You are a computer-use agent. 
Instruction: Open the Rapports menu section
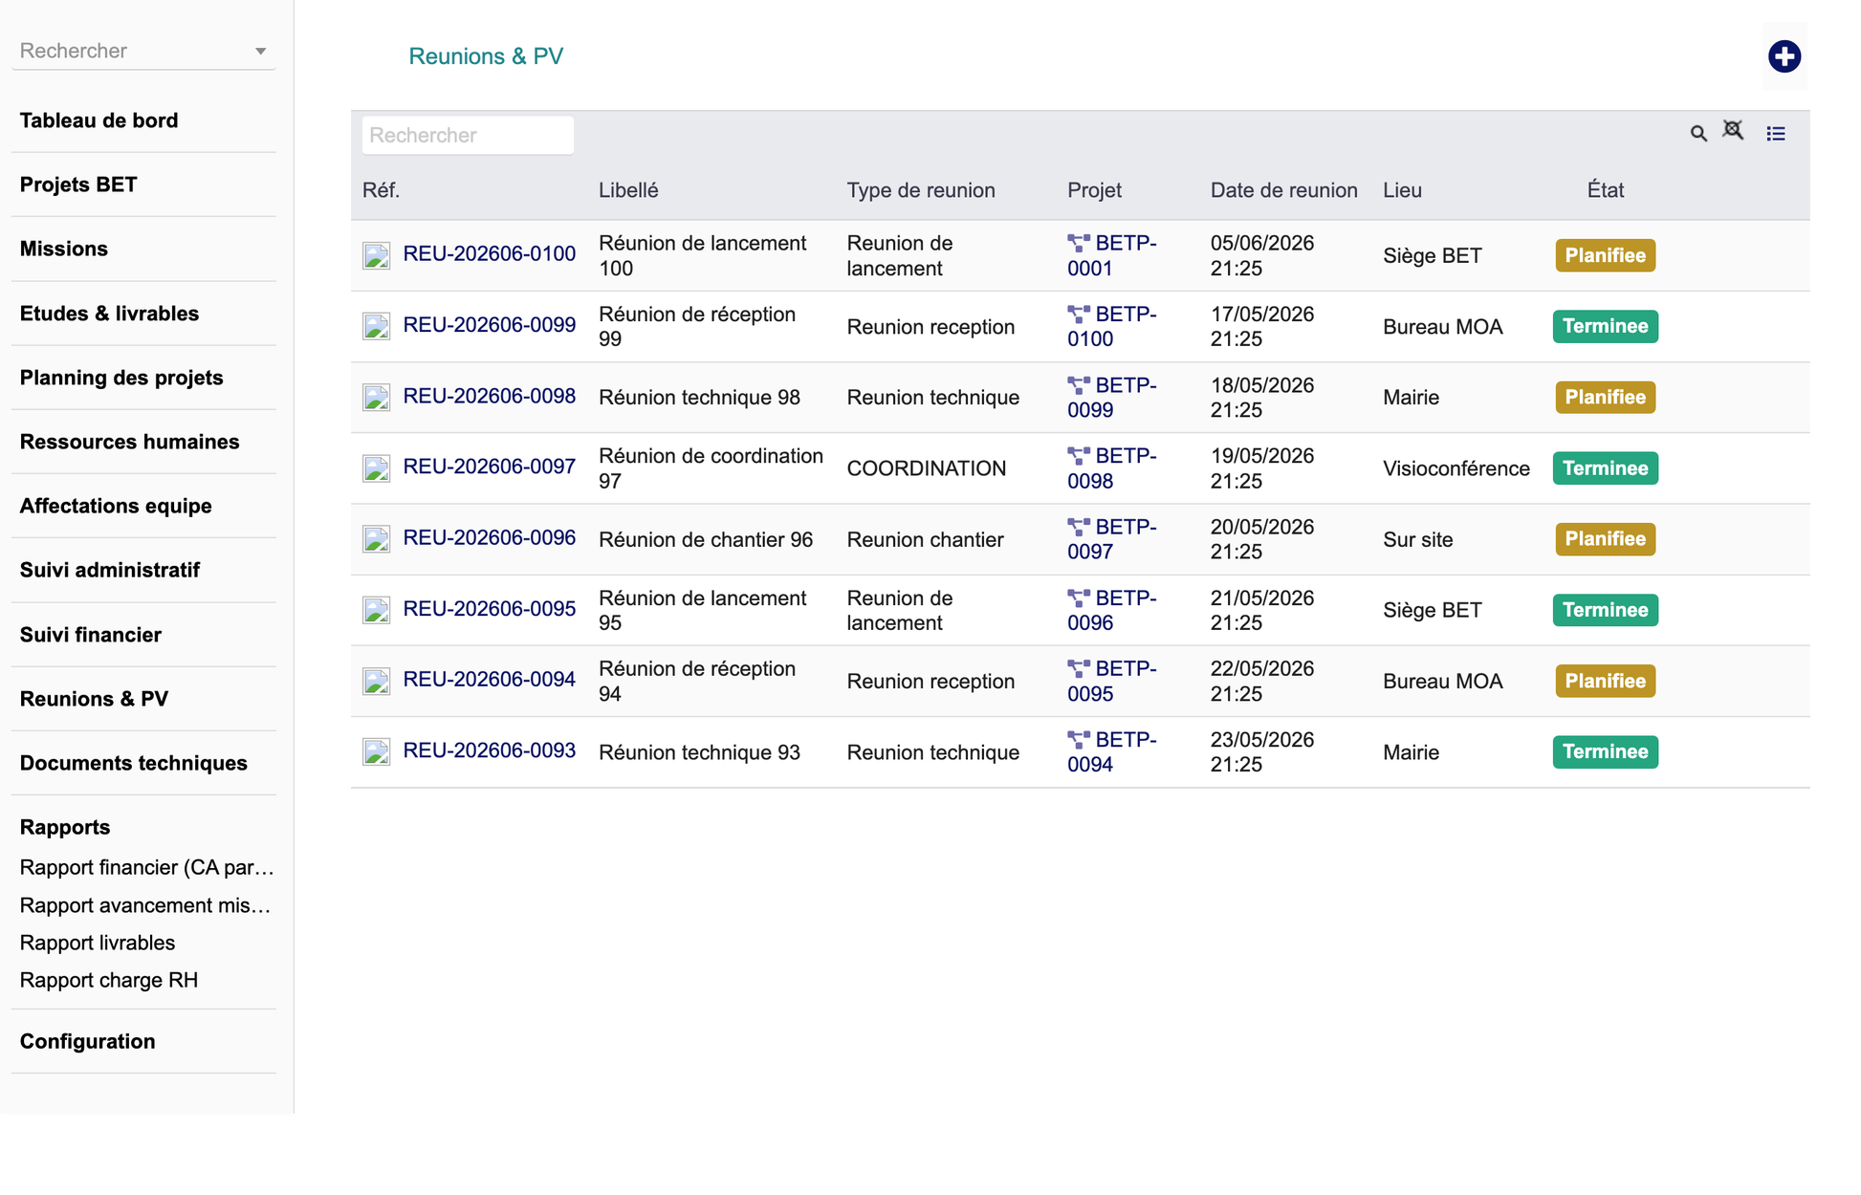point(65,827)
